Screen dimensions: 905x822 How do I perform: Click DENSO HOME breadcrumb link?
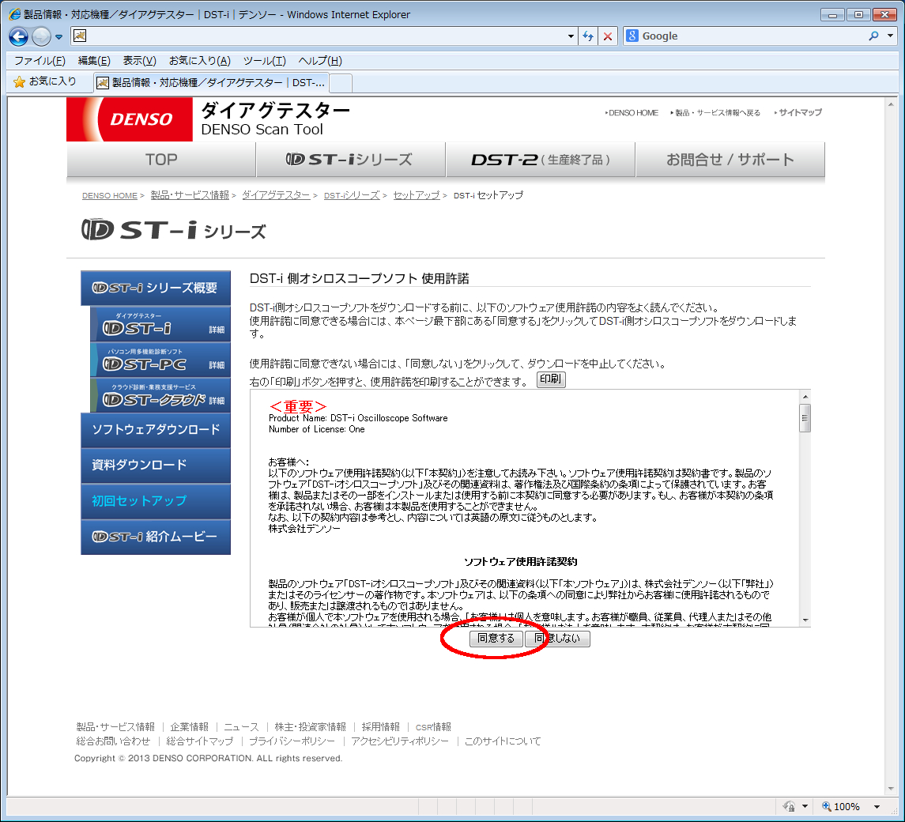tap(110, 196)
